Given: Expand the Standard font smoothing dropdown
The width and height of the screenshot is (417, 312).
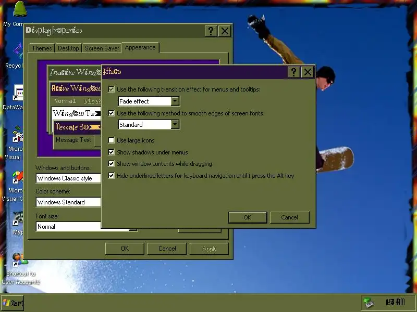Looking at the screenshot, I should coord(175,124).
